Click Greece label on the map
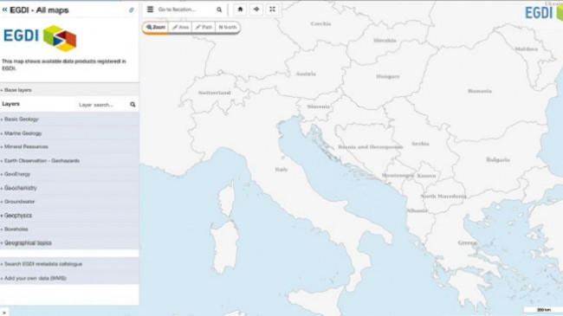This screenshot has height=316, width=563. (x=467, y=243)
